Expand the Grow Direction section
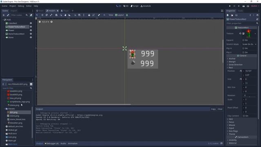The image size is (261, 147). coord(235,65)
